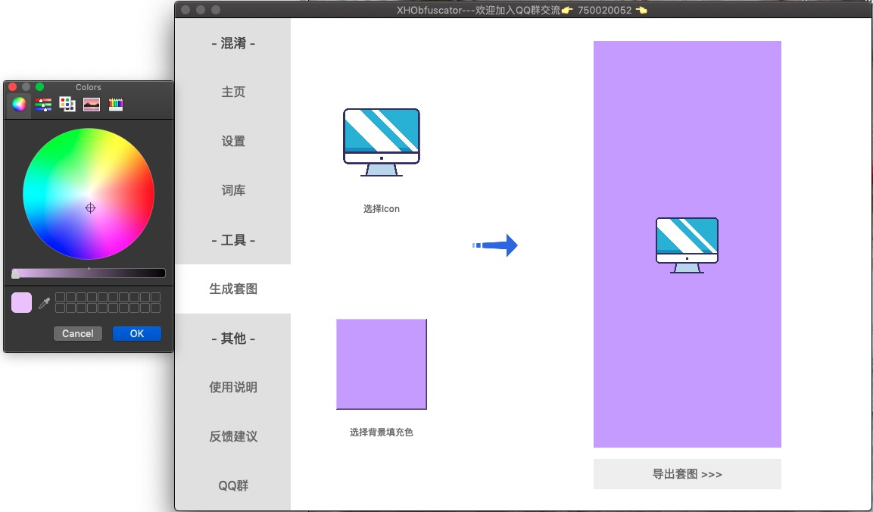Click the blue arrow between icon and preview

tap(497, 245)
